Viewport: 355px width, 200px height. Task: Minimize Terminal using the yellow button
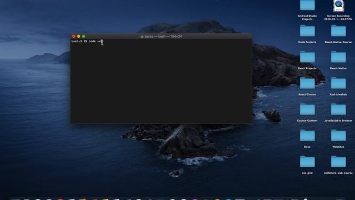(79, 36)
